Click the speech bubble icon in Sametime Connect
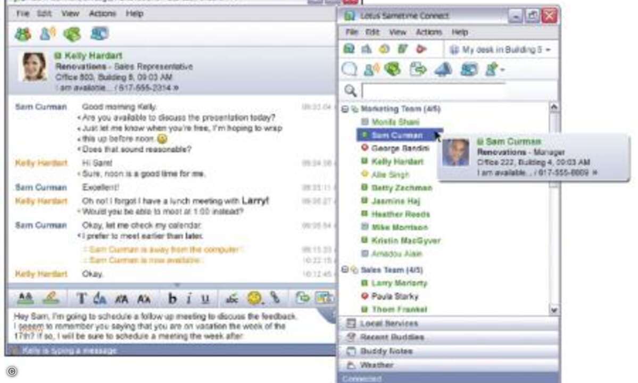This screenshot has width=638, height=383. click(349, 69)
